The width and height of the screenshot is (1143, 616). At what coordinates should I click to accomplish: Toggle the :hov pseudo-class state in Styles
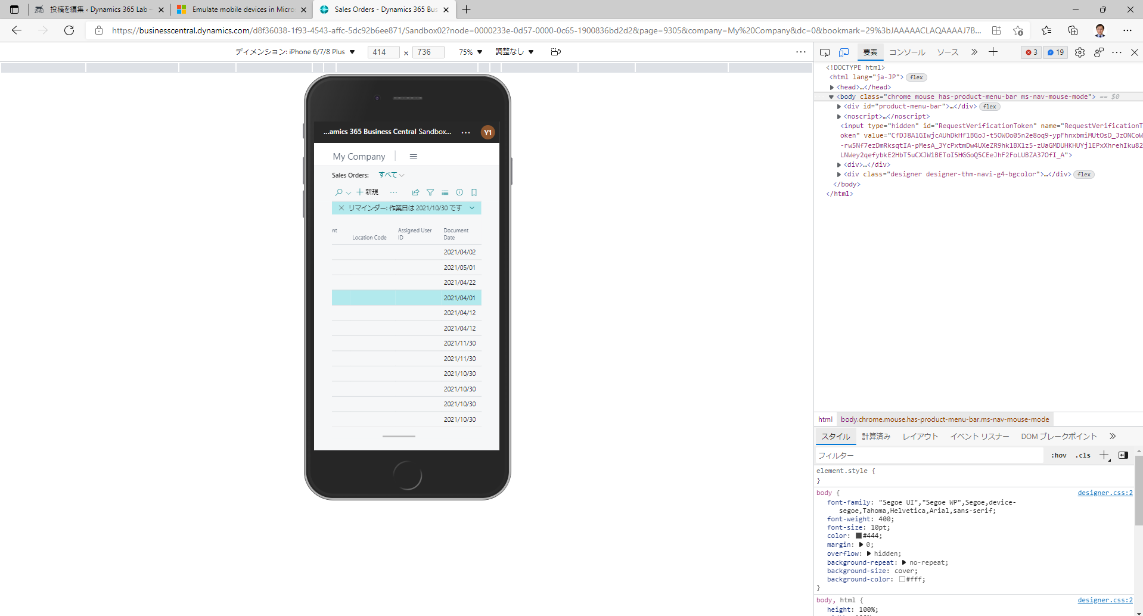[x=1060, y=455]
